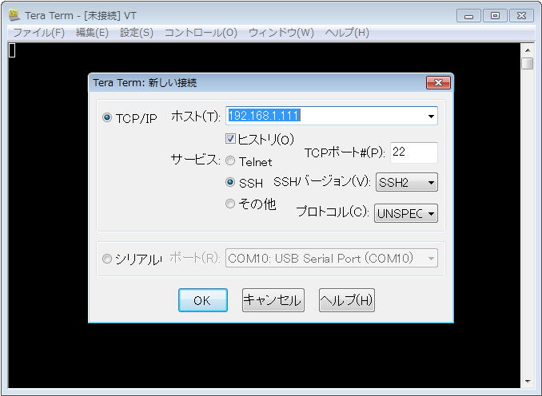This screenshot has height=396, width=542.
Task: Close the new connection dialog with X
Action: (438, 82)
